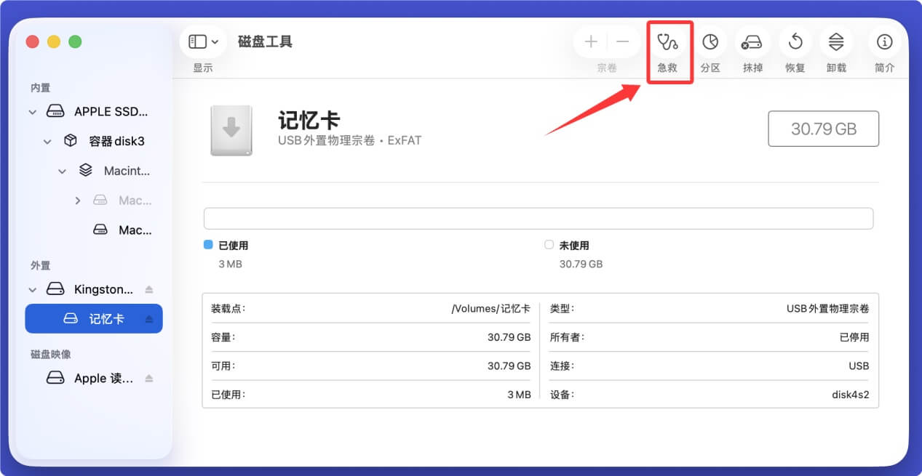The width and height of the screenshot is (922, 476).
Task: Open the 分区 (Partition) tool
Action: (711, 41)
